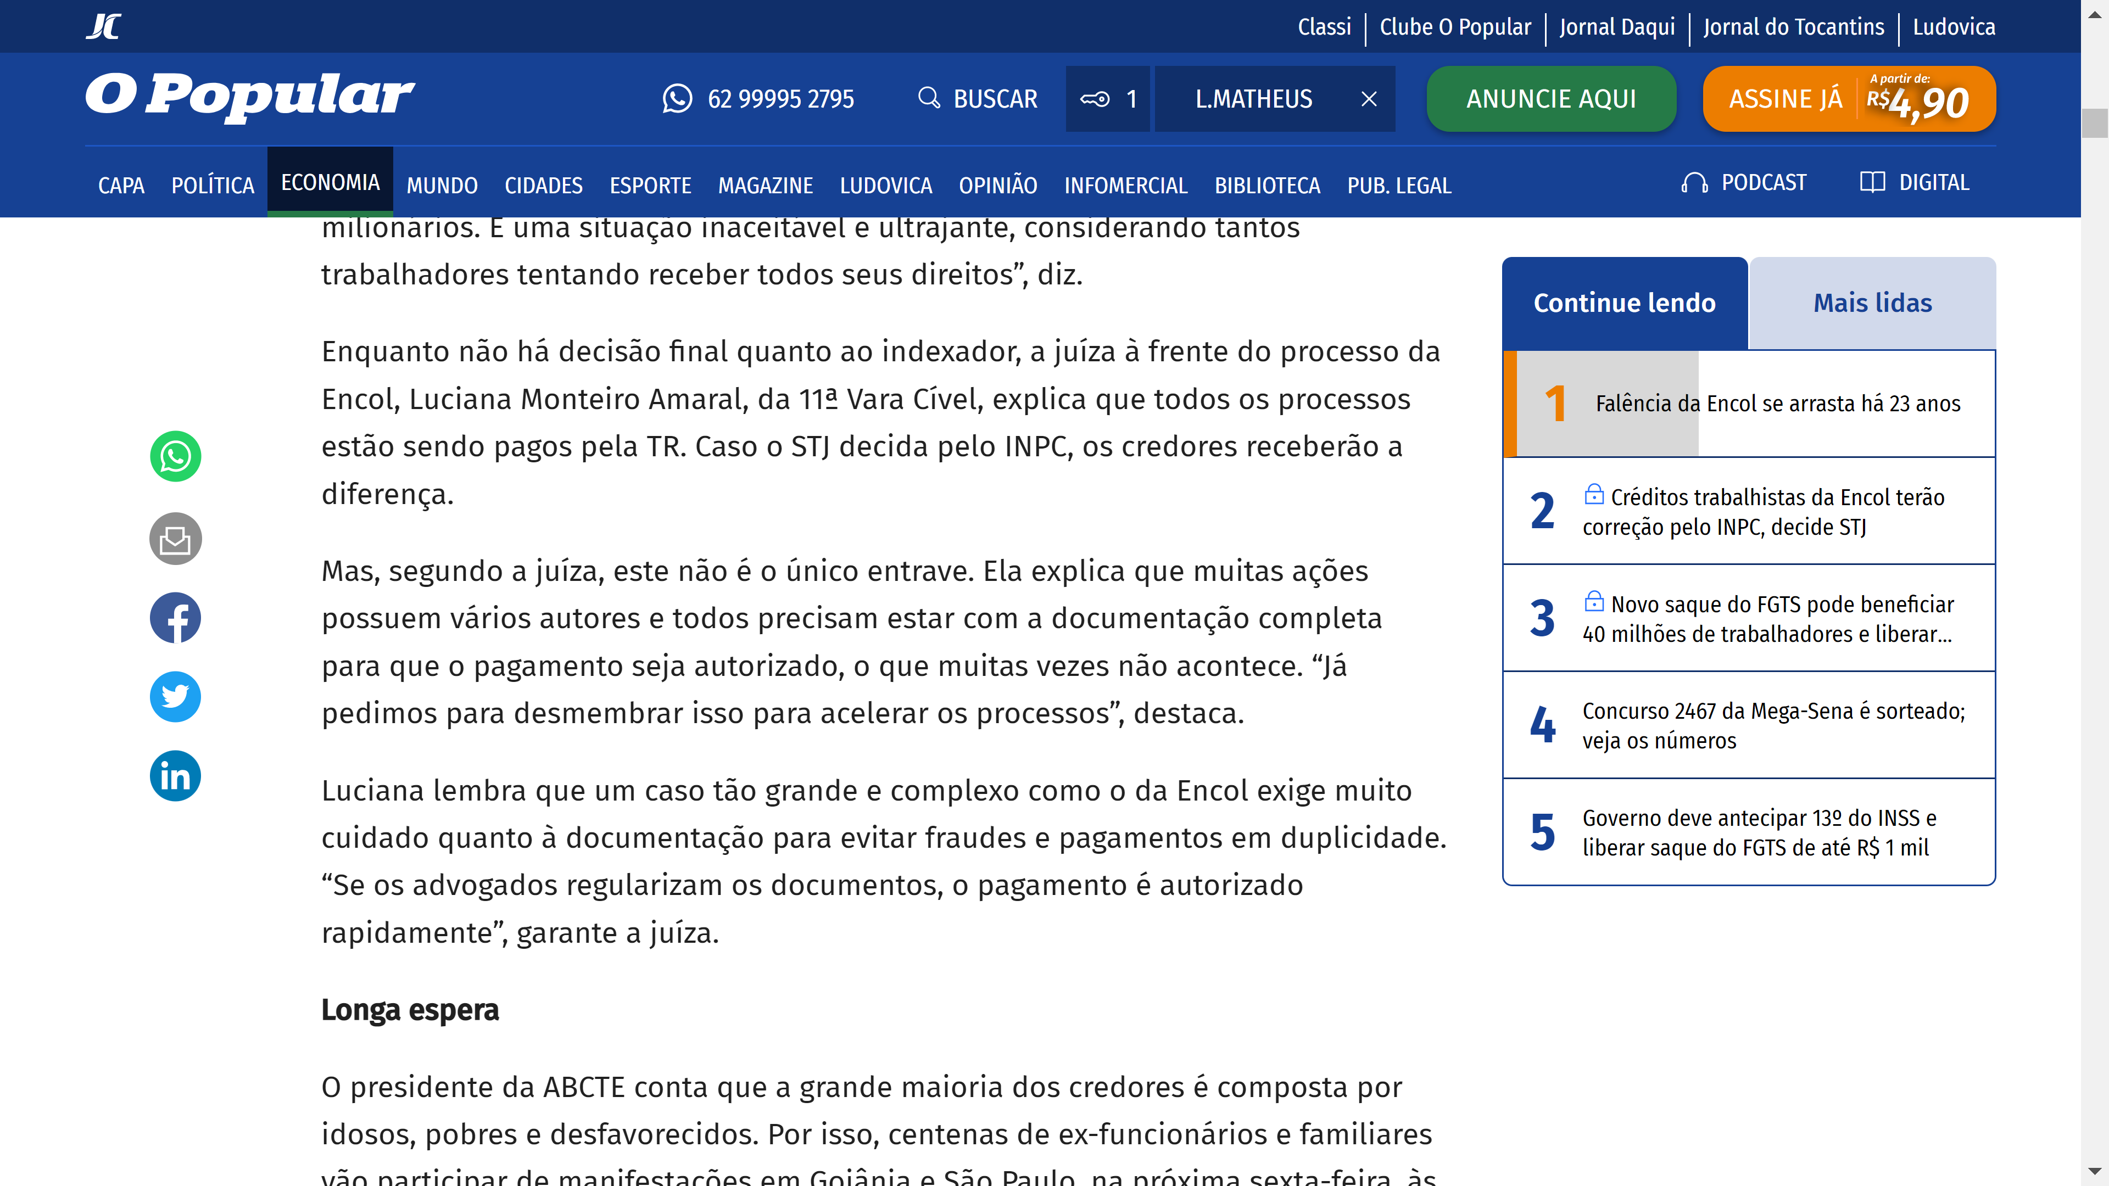Screen dimensions: 2109x1186
Task: Open PODCAST section
Action: (1744, 182)
